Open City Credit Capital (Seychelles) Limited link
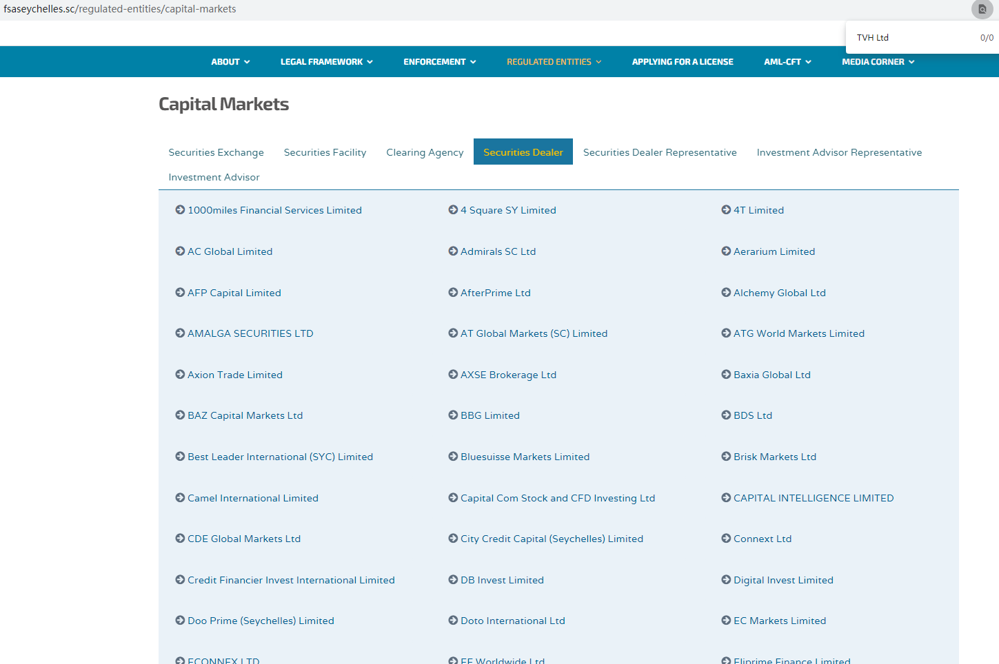Screen dimensions: 999x664 [x=552, y=539]
